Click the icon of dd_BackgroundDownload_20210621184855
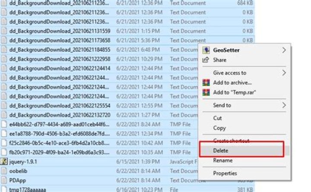The width and height of the screenshot is (311, 192). (4, 50)
